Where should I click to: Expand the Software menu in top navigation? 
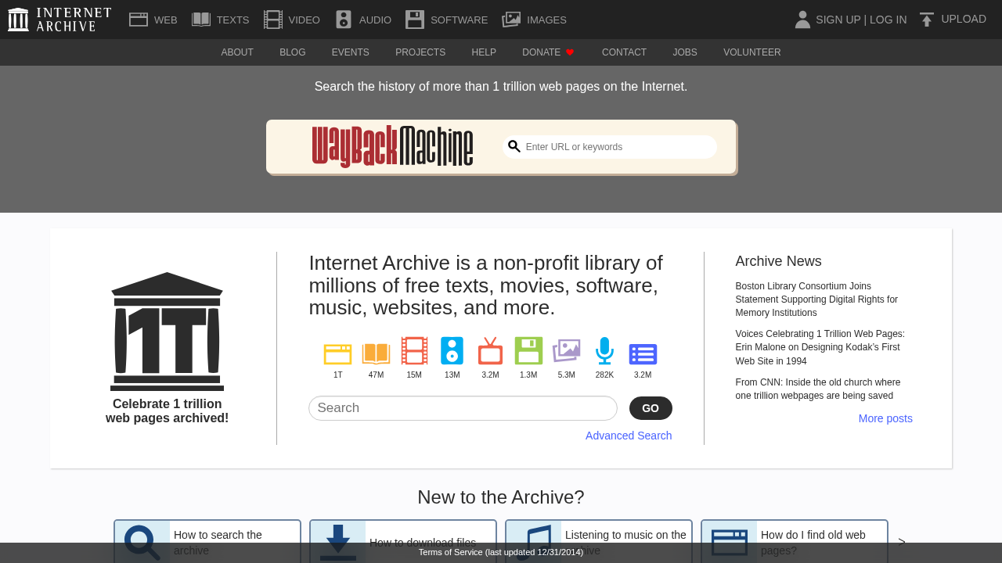[x=446, y=20]
